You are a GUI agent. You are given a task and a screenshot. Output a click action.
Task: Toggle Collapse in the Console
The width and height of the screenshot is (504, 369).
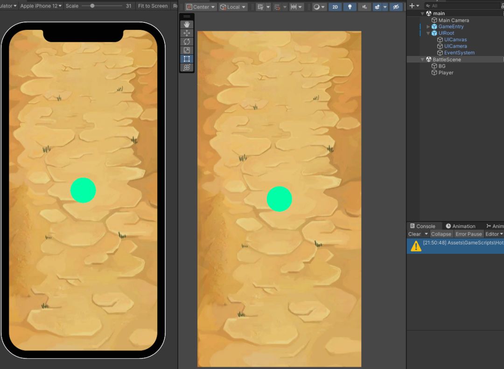click(441, 234)
